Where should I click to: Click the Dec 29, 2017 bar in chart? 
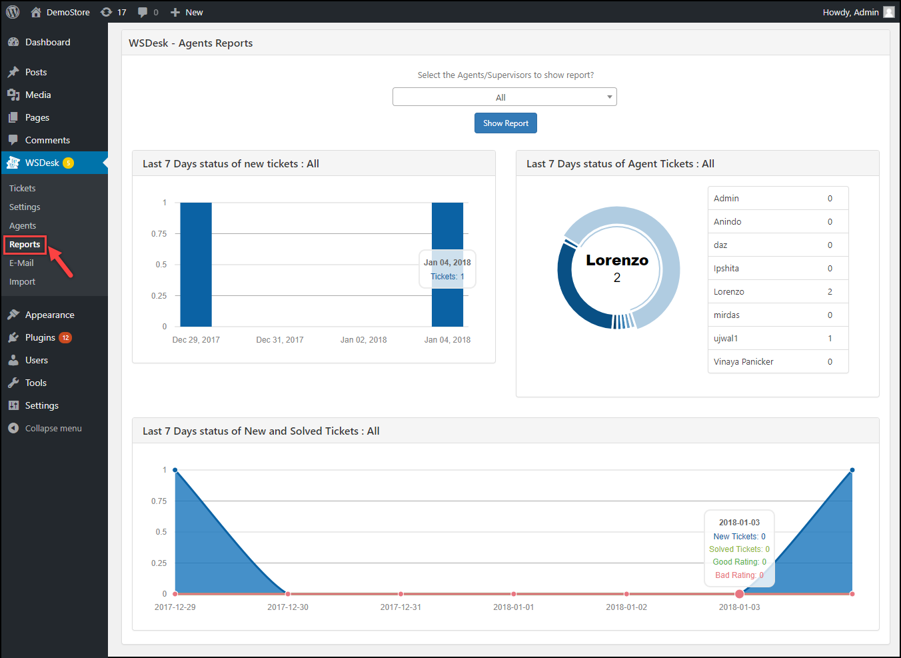[x=196, y=265]
